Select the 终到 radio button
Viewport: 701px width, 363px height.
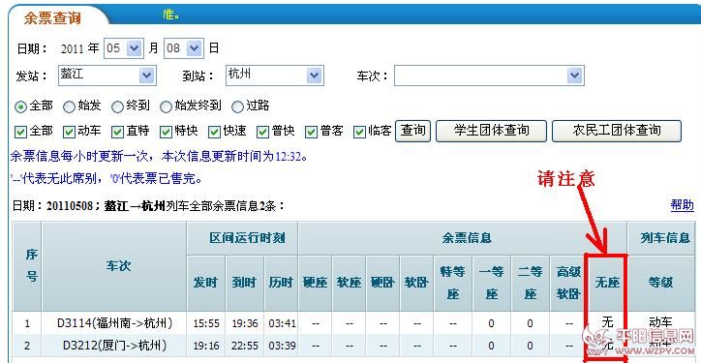tap(117, 106)
